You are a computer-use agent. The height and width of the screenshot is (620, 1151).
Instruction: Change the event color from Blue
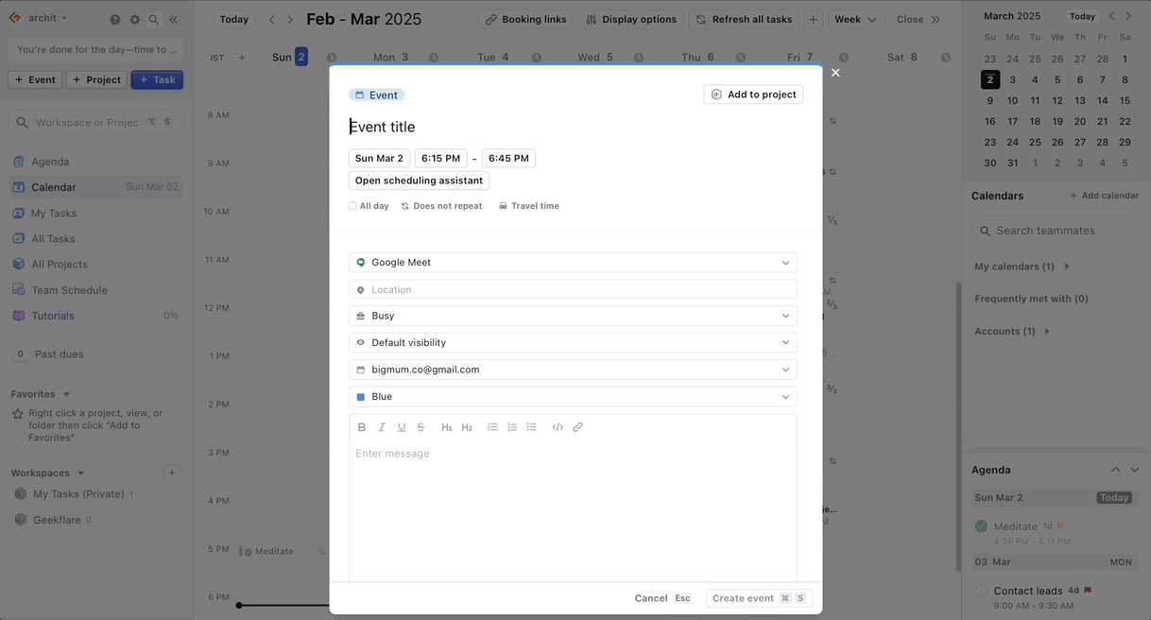point(572,396)
